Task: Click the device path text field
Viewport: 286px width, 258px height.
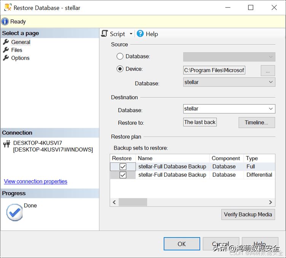Action: (x=214, y=70)
